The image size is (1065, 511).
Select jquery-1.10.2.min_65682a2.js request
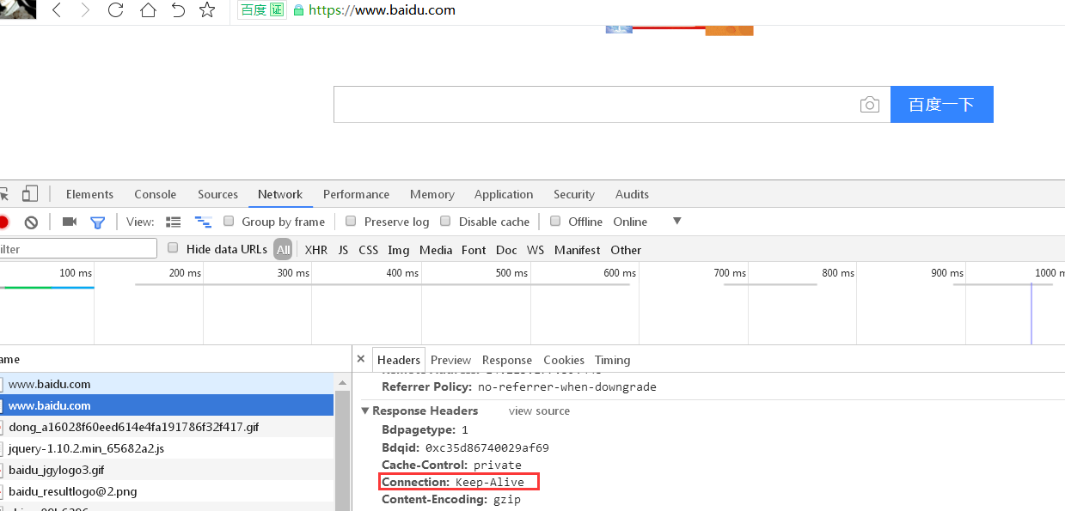[167, 448]
